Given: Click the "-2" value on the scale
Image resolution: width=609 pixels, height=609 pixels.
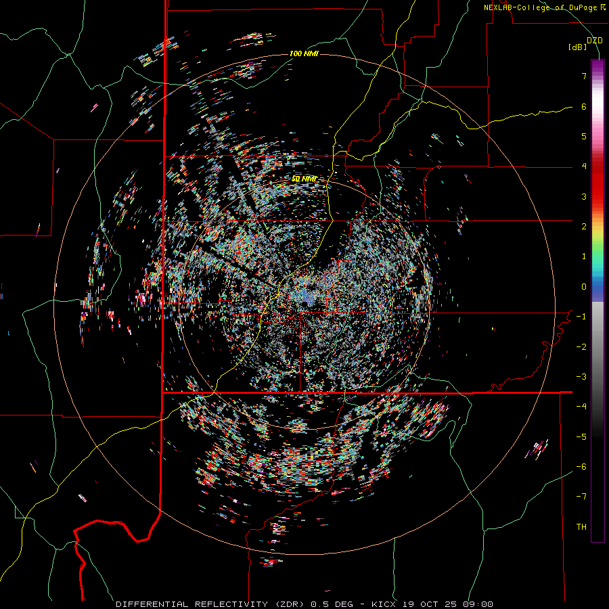Looking at the screenshot, I should (x=581, y=347).
